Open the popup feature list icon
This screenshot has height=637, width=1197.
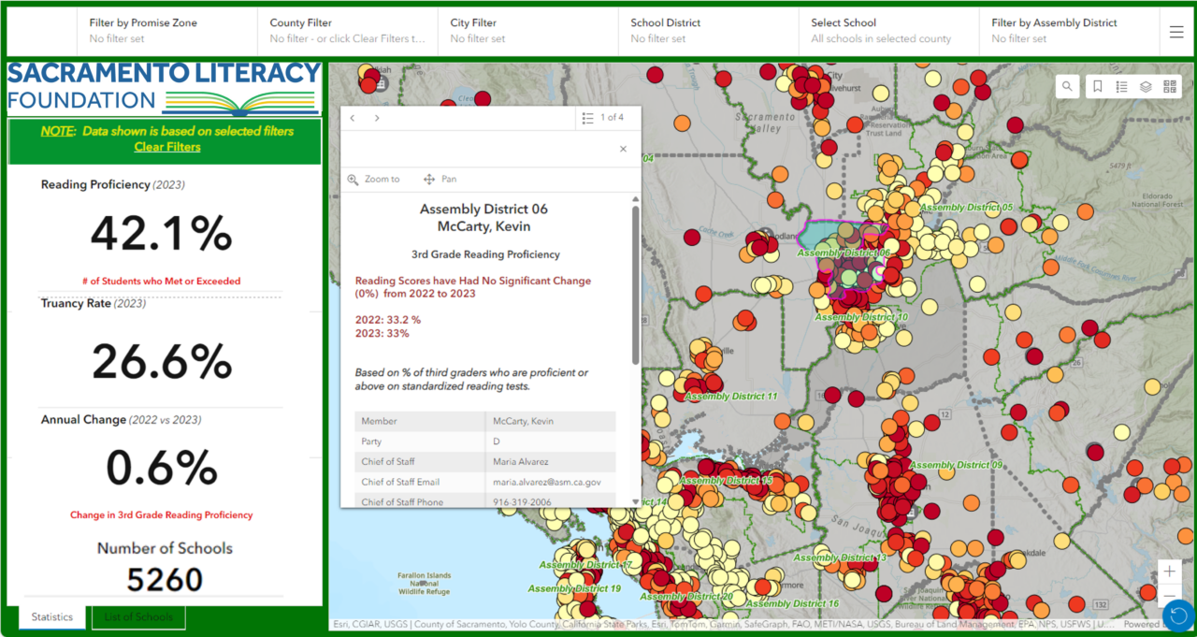click(x=586, y=117)
